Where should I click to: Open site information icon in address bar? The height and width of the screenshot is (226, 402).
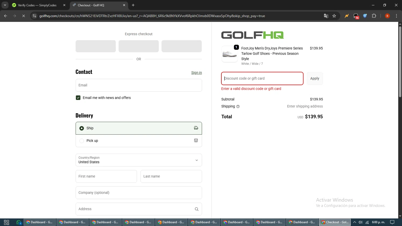[34, 16]
